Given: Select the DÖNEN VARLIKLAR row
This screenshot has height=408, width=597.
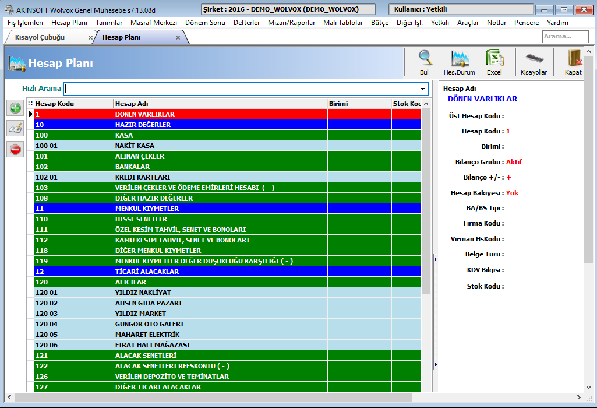Looking at the screenshot, I should pyautogui.click(x=228, y=114).
